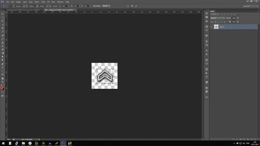This screenshot has height=146, width=260.
Task: Select the Horizontal Type tool
Action: (x=2, y=68)
